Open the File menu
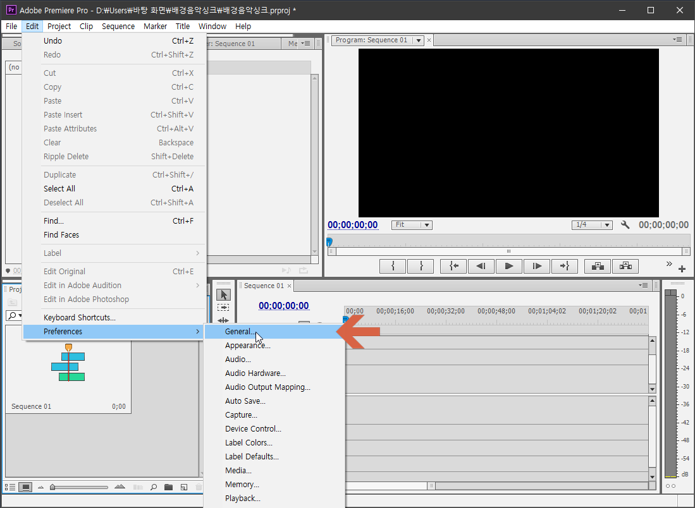This screenshot has height=508, width=695. 11,26
